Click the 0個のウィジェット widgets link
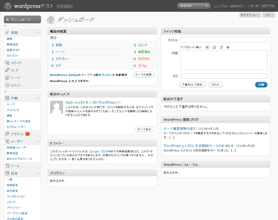The height and width of the screenshot is (220, 278). [104, 75]
